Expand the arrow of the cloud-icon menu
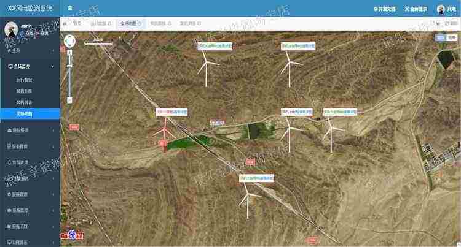The image size is (461, 247). (x=53, y=131)
